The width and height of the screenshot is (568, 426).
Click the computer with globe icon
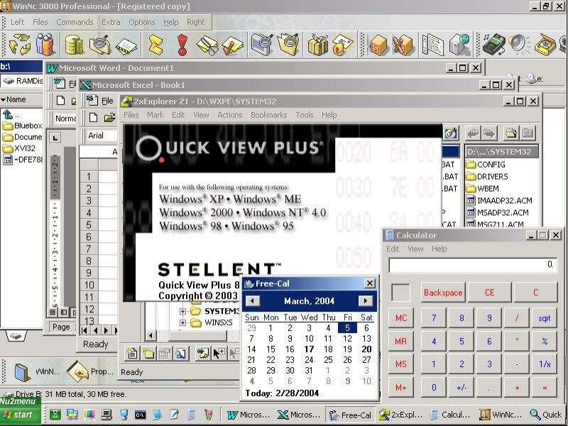pyautogui.click(x=459, y=45)
